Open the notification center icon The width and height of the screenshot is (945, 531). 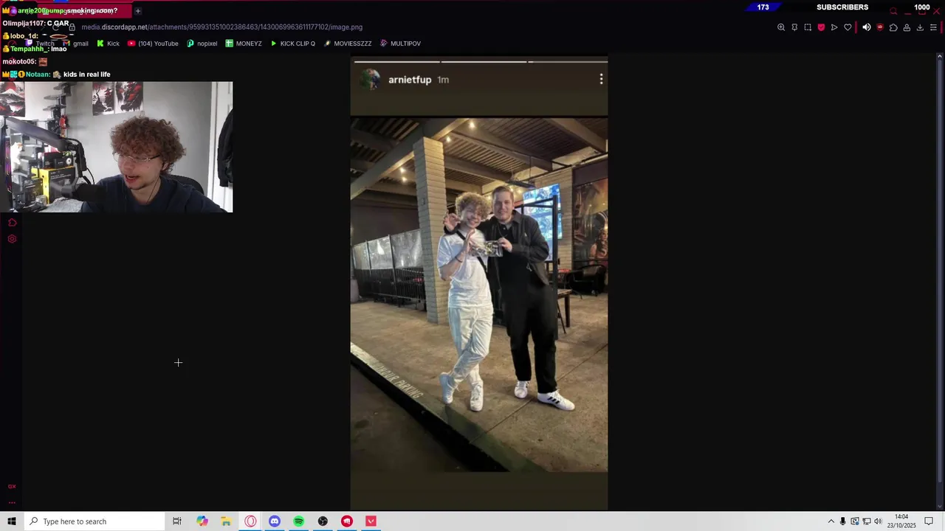[x=929, y=521]
